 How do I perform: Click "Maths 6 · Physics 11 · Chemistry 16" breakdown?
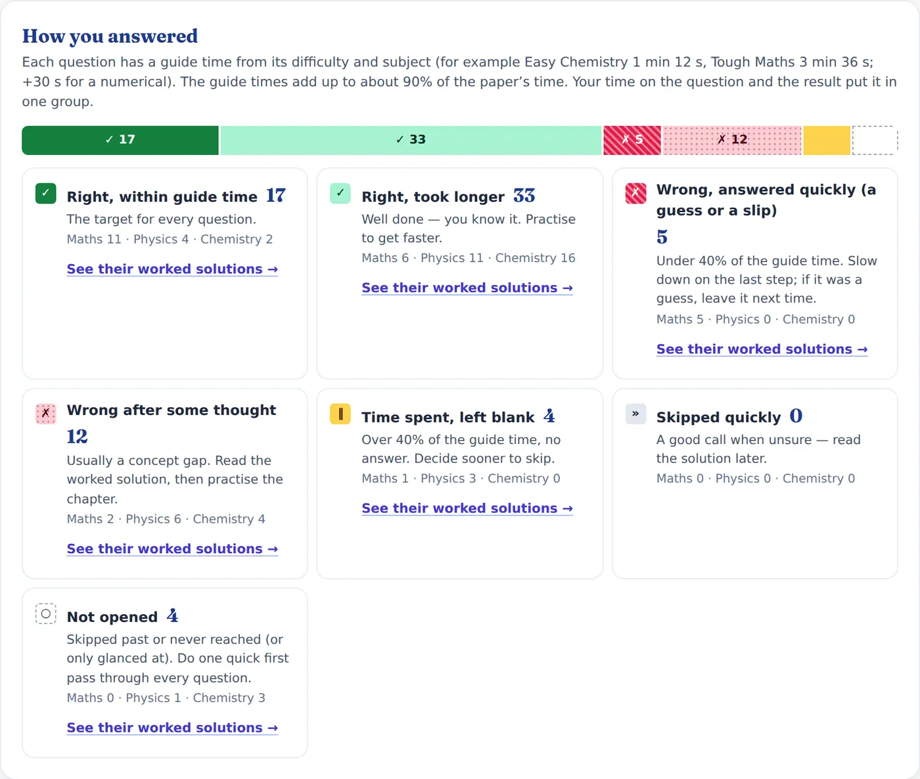(x=469, y=259)
